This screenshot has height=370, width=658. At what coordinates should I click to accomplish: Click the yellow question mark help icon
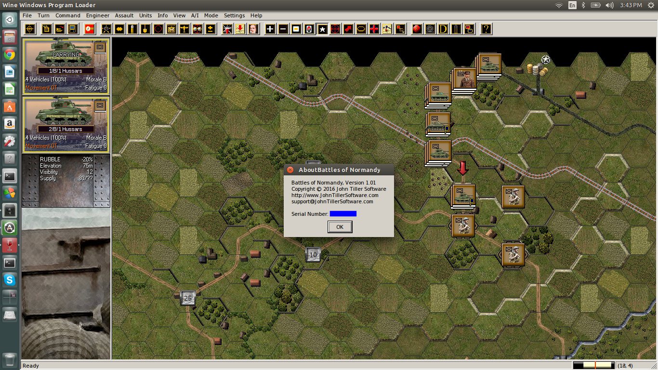486,29
